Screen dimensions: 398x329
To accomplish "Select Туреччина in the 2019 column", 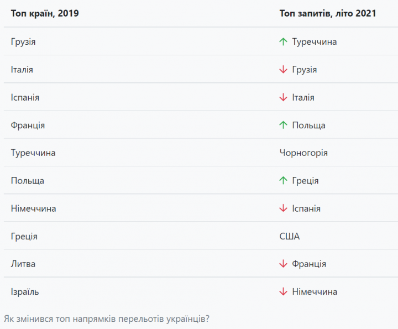I will point(33,153).
